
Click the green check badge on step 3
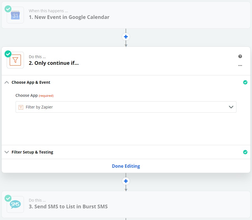tap(8, 198)
